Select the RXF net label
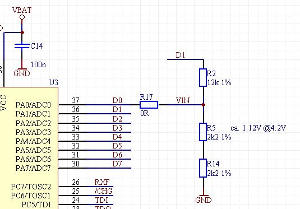This screenshot has width=300, height=209. tap(102, 182)
